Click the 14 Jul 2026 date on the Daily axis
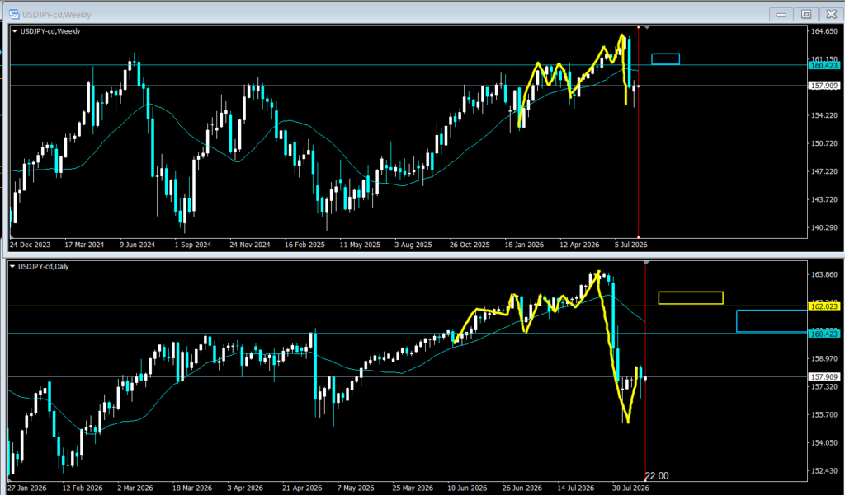845x495 pixels. (x=578, y=488)
